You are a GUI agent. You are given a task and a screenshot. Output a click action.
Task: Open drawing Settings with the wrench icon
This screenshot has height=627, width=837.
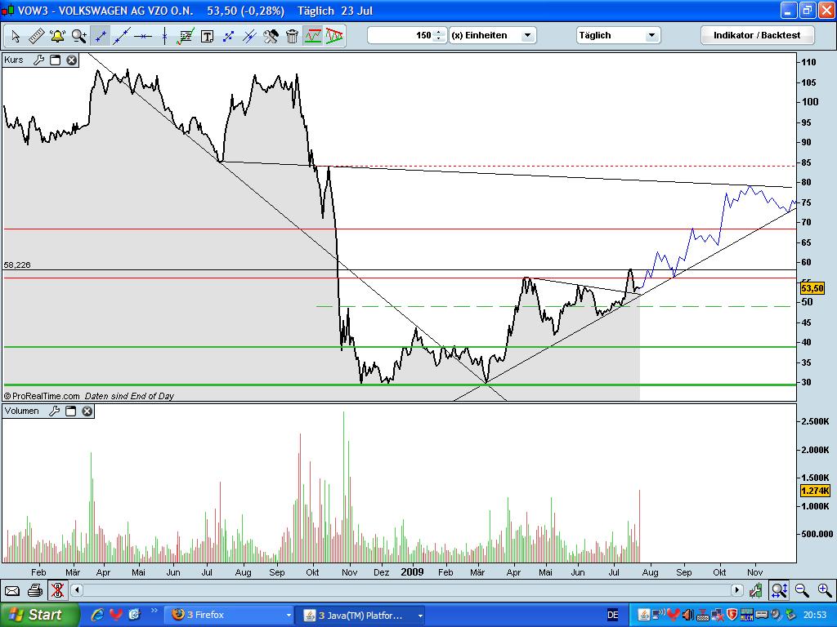click(x=270, y=35)
